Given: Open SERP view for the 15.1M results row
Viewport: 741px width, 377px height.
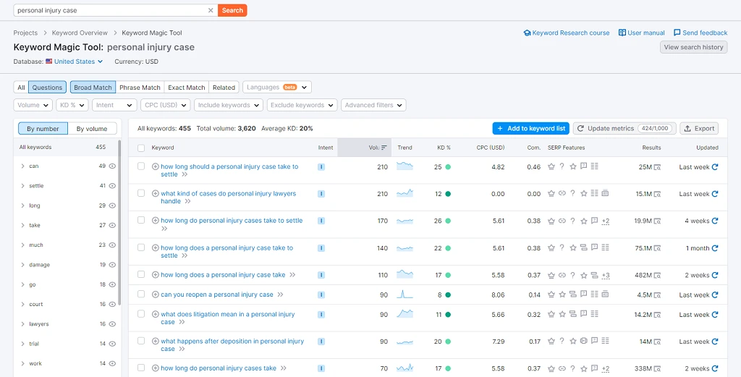Looking at the screenshot, I should tap(658, 194).
